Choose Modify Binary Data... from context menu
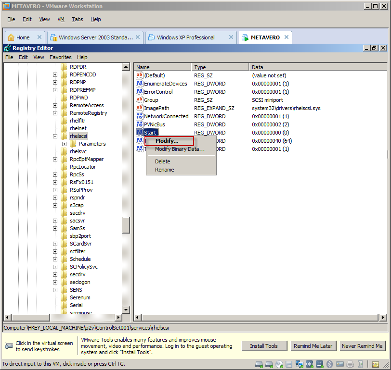391x370 pixels. tap(181, 149)
